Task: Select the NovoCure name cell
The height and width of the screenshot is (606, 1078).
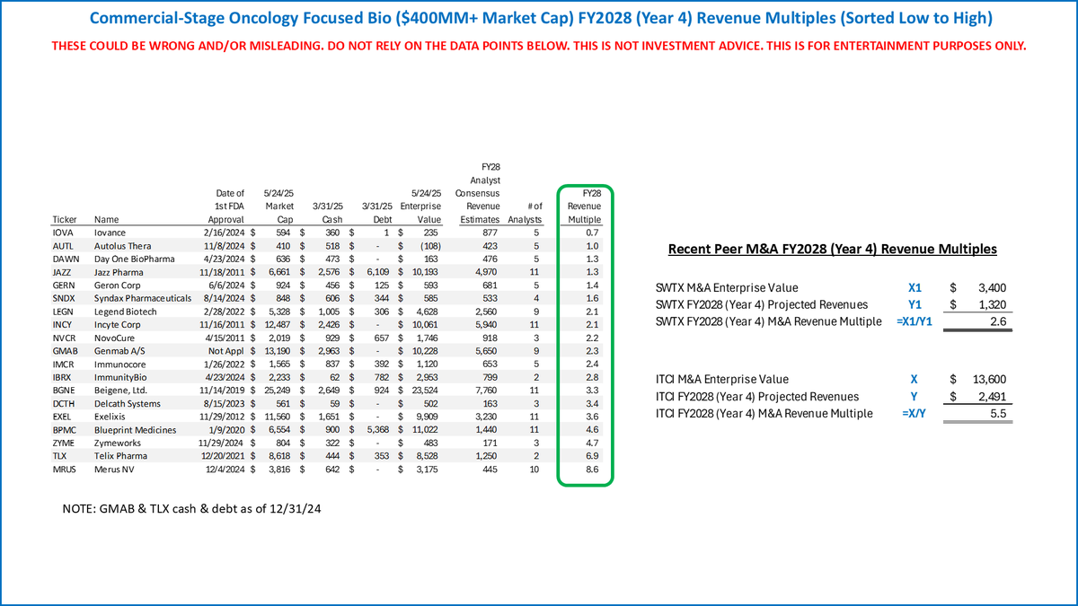Action: click(x=117, y=336)
